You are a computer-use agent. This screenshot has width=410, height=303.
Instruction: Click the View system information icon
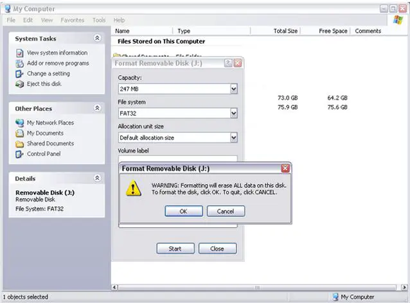click(20, 53)
